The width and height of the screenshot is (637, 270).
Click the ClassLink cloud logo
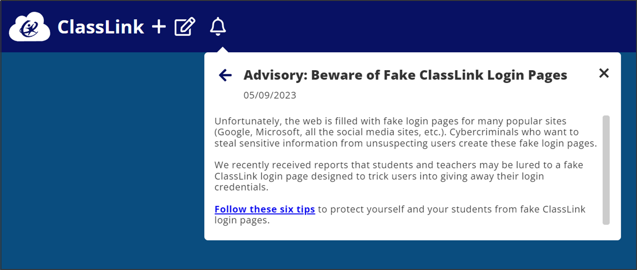point(29,27)
